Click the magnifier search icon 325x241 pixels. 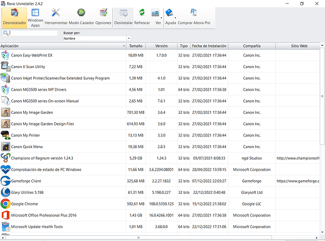tap(6, 33)
